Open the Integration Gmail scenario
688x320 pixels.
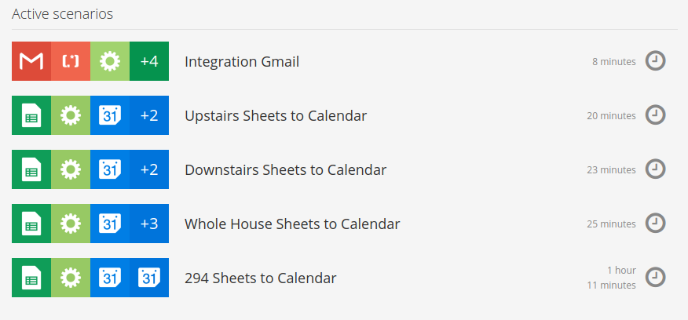(242, 61)
